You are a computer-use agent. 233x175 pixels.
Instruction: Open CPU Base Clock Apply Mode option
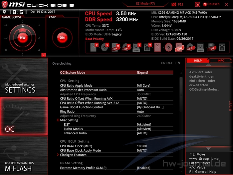coord(116,150)
